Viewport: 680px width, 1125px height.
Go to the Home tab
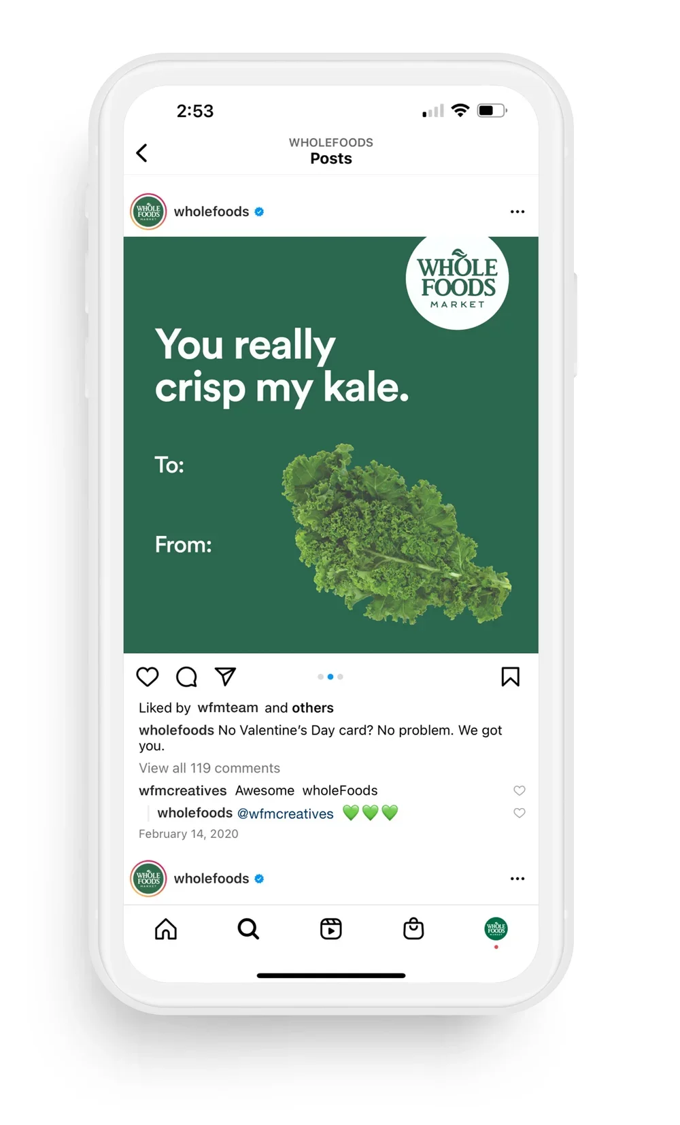click(166, 928)
